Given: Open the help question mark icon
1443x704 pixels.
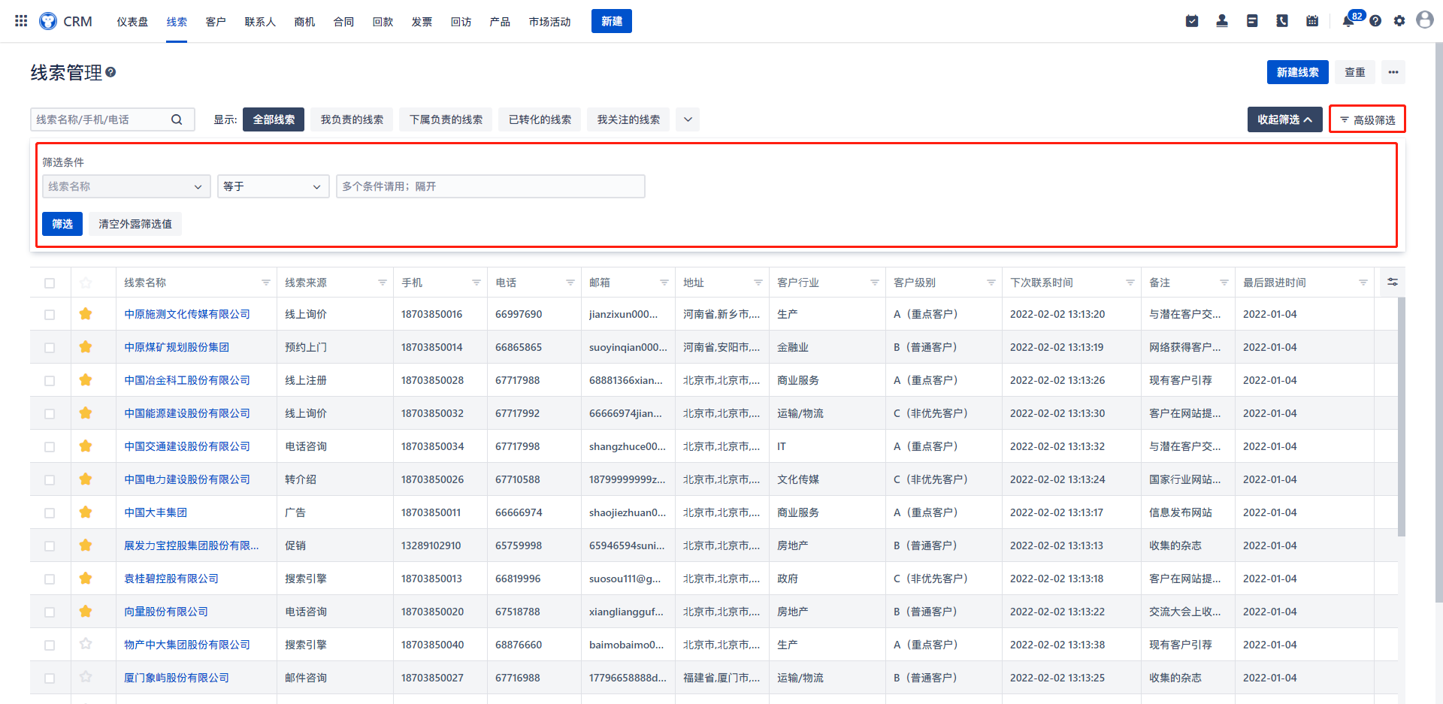Looking at the screenshot, I should [x=1375, y=21].
